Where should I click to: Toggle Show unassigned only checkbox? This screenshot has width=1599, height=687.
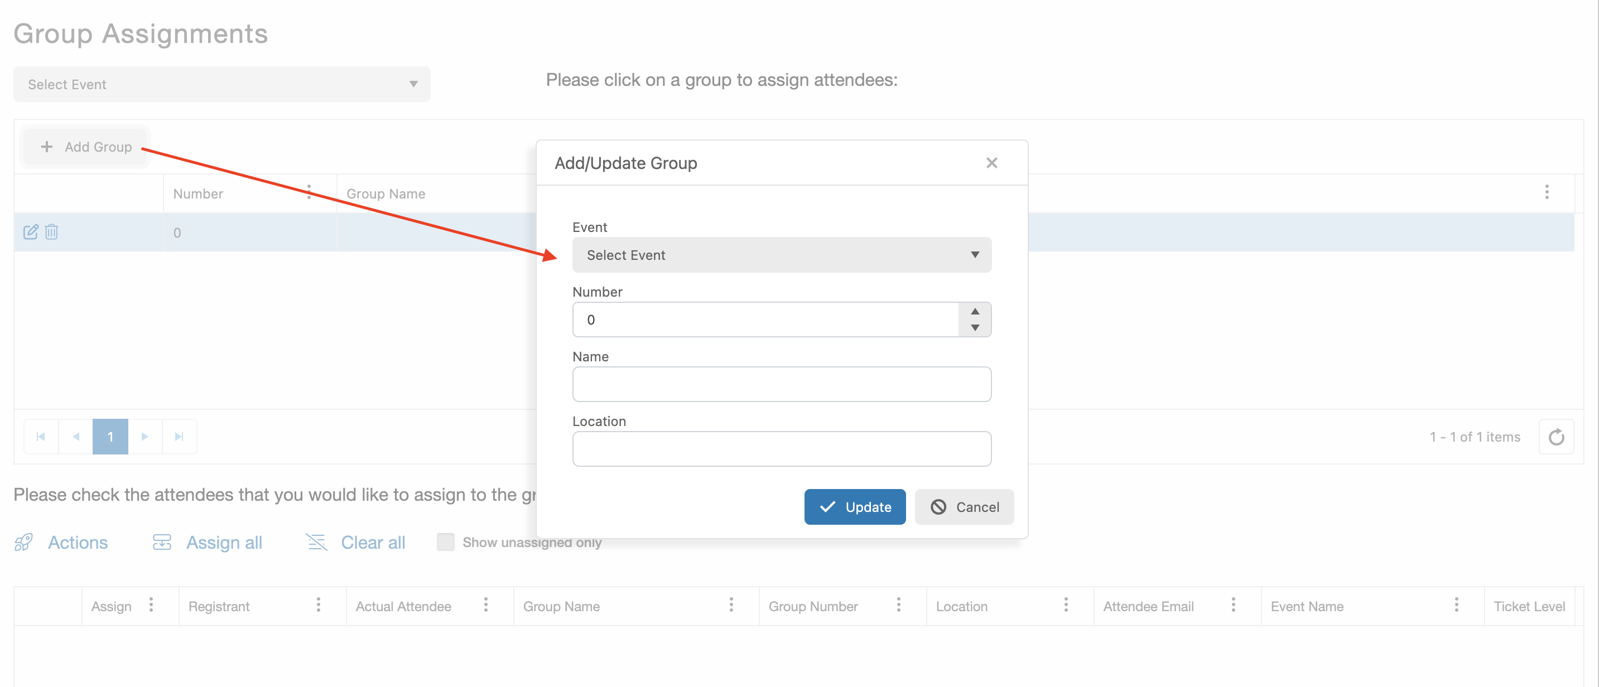click(x=446, y=542)
